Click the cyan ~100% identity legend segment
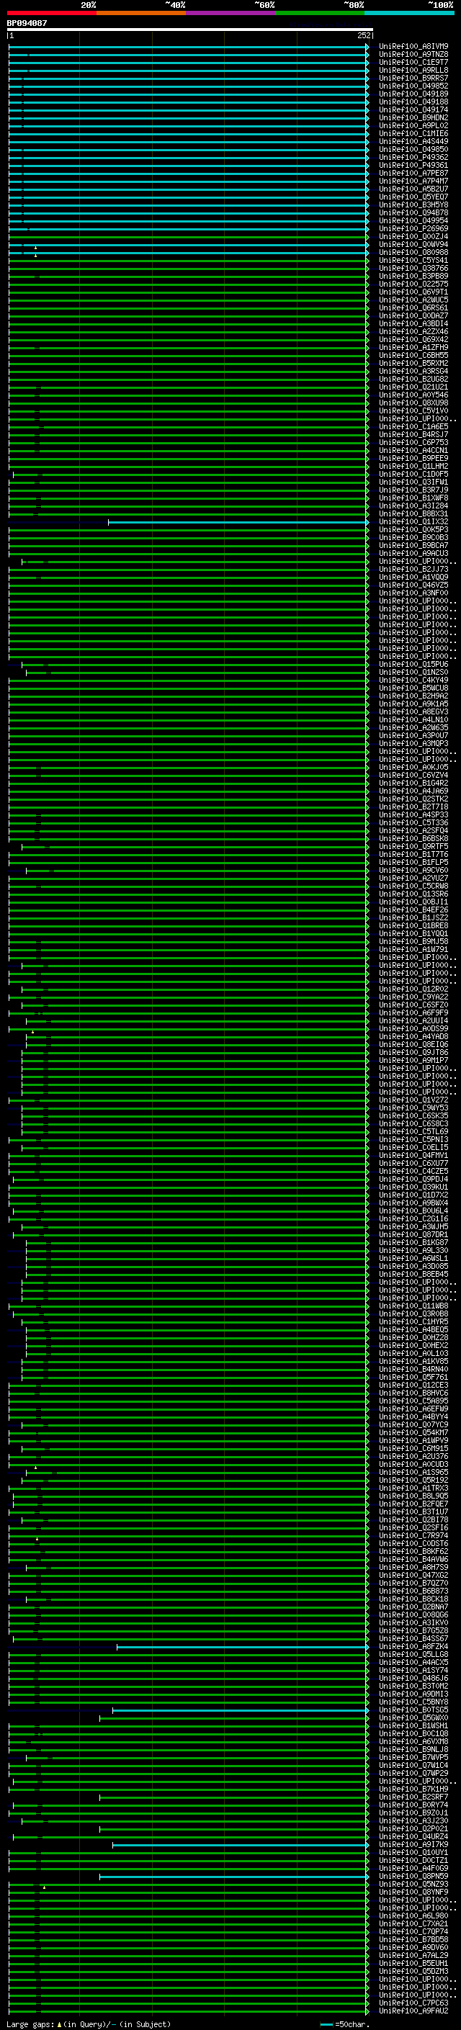Image resolution: width=461 pixels, height=2030 pixels. click(x=409, y=13)
